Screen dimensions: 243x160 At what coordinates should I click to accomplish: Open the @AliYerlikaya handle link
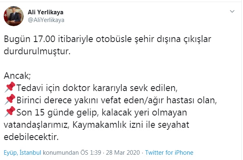pos(46,20)
